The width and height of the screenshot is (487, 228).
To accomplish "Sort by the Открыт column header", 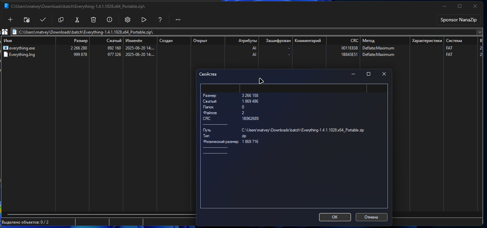I will 208,41.
